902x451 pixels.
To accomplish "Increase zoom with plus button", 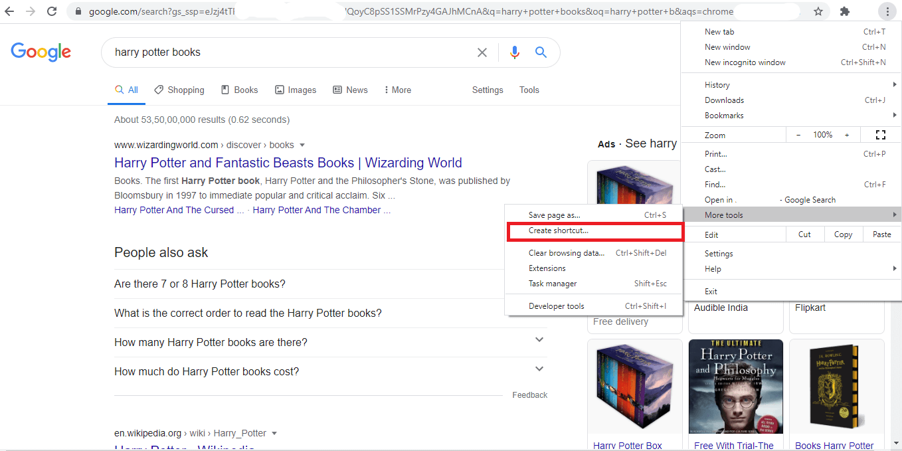I will [x=847, y=135].
